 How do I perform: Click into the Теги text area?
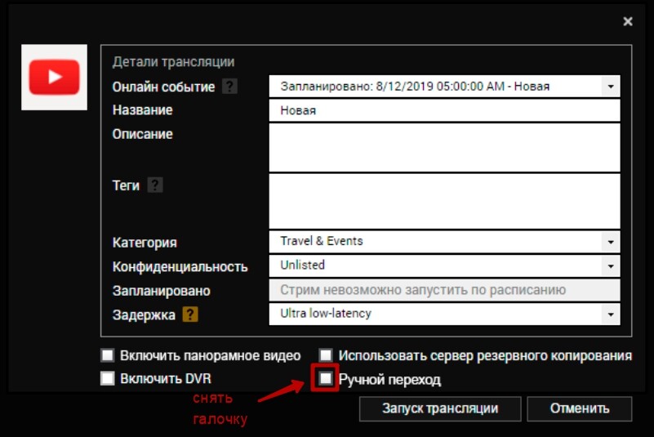[445, 202]
